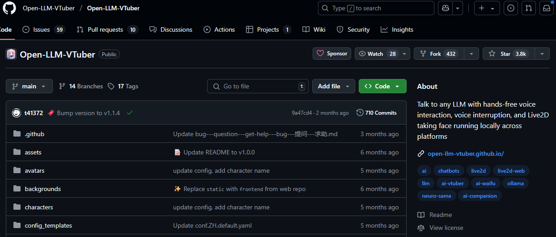
Task: Switch to the Issues tab
Action: pyautogui.click(x=43, y=29)
